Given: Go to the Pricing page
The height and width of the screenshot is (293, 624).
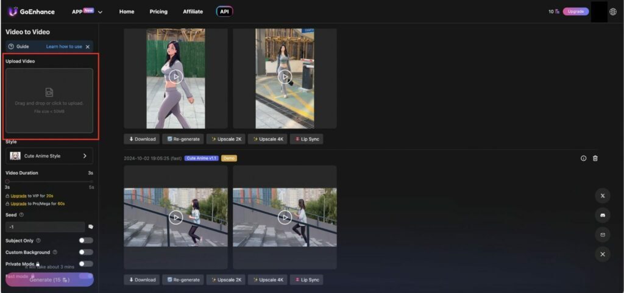Looking at the screenshot, I should pos(158,12).
